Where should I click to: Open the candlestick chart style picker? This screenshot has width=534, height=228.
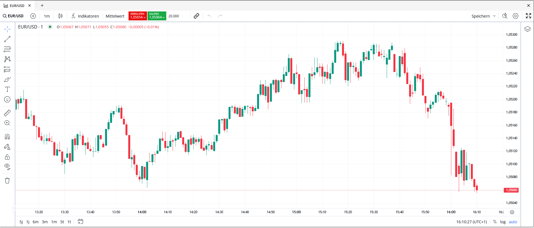(x=60, y=16)
